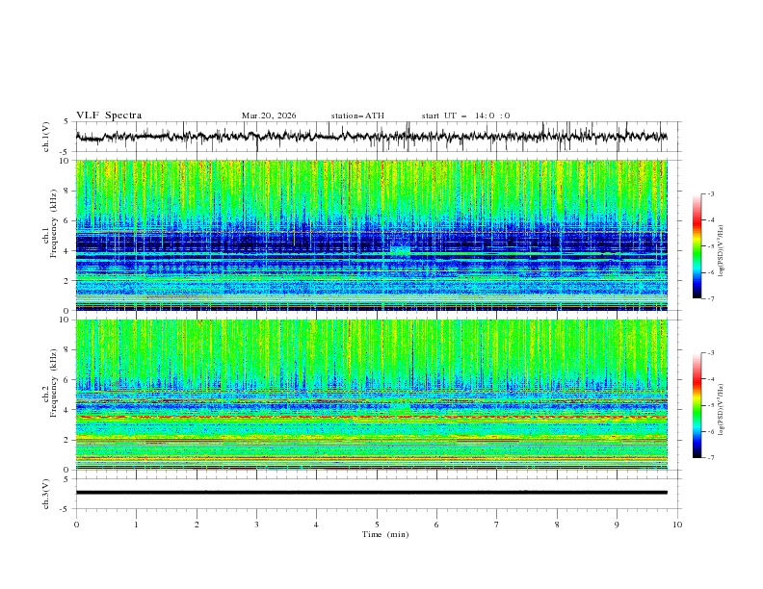
Task: Select the 5 minute tick on time axis
Action: (377, 524)
